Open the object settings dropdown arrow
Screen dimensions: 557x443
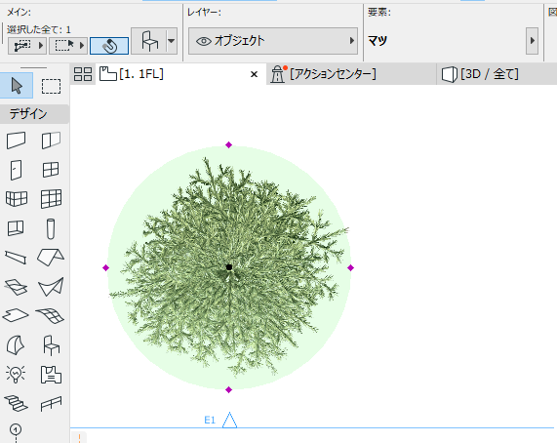(x=172, y=41)
